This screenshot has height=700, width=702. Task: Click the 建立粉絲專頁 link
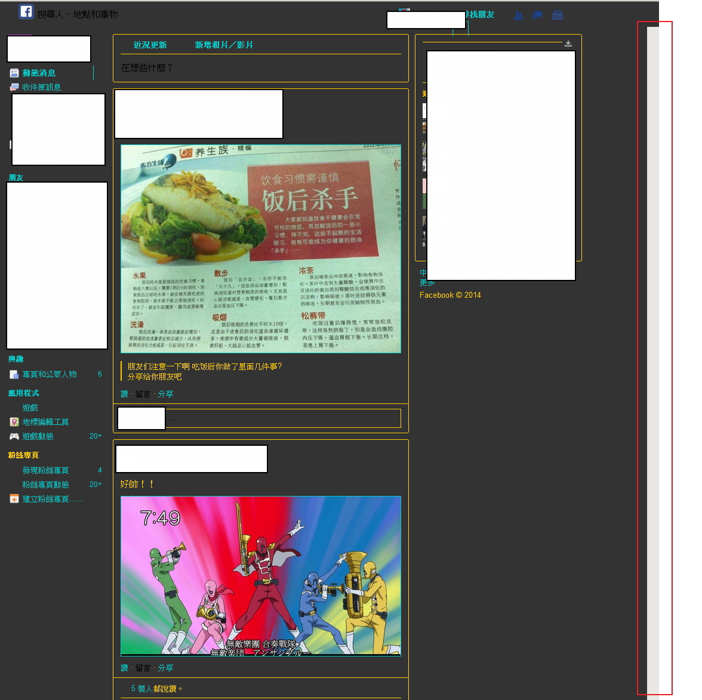click(53, 499)
